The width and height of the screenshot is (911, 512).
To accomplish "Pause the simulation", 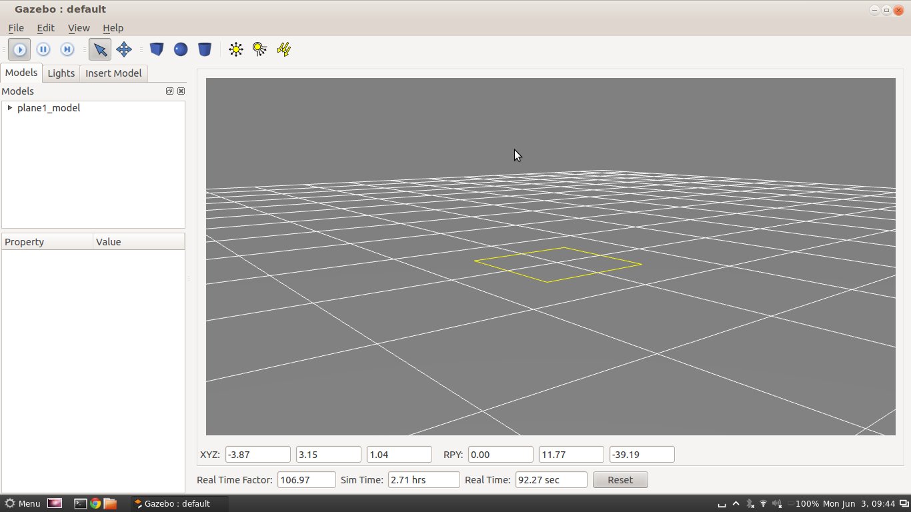I will click(x=43, y=49).
